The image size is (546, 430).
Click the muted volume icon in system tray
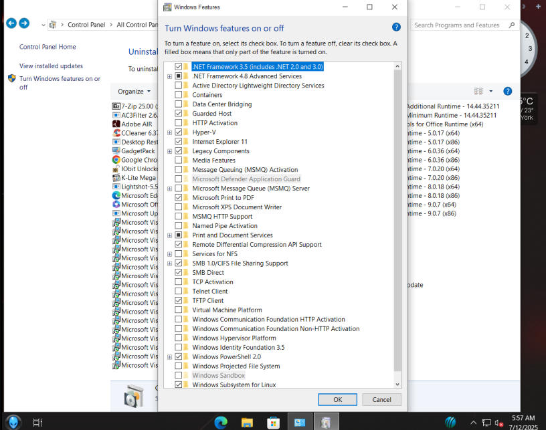pos(498,423)
